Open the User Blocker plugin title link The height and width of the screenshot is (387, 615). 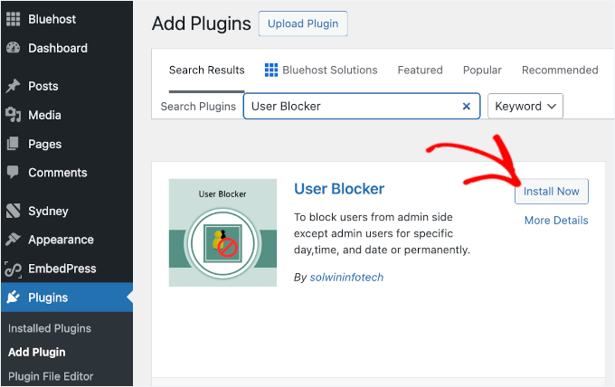[x=339, y=189]
